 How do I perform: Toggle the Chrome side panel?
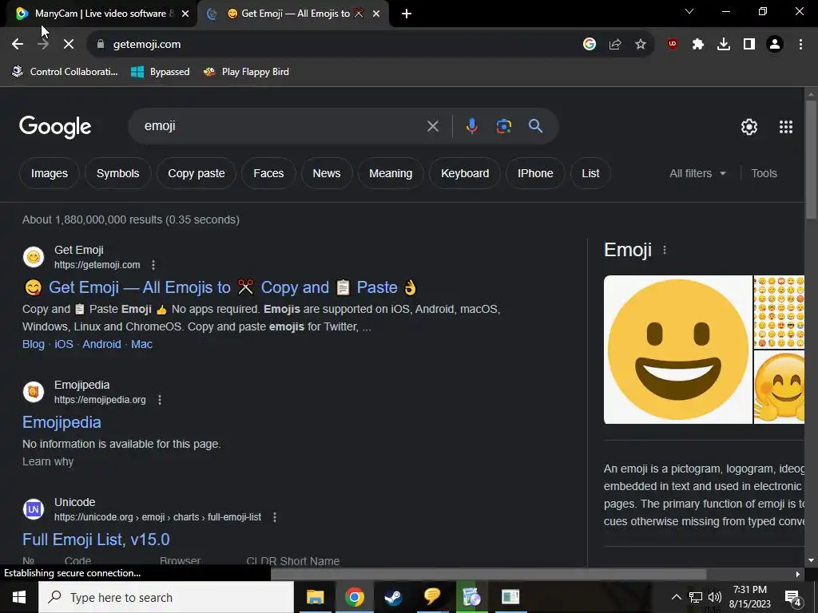[749, 45]
